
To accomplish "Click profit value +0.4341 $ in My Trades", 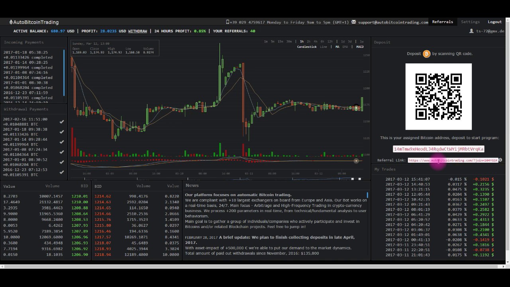I will (x=483, y=235).
